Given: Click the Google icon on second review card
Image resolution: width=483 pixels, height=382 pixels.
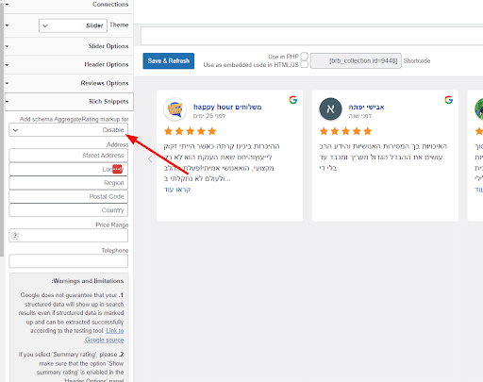Looking at the screenshot, I should coord(448,100).
